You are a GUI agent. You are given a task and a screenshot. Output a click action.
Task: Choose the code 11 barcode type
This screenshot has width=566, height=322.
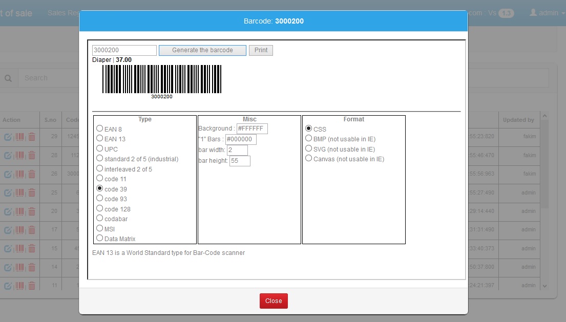pyautogui.click(x=100, y=178)
